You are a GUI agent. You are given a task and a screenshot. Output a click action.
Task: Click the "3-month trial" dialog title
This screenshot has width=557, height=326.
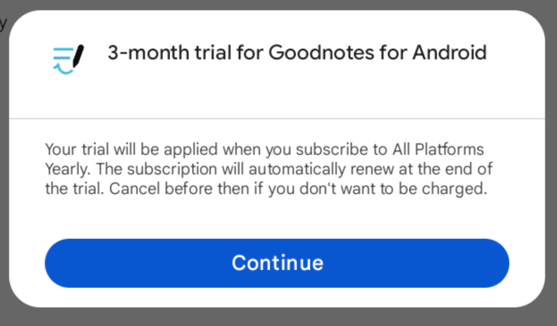coord(296,53)
